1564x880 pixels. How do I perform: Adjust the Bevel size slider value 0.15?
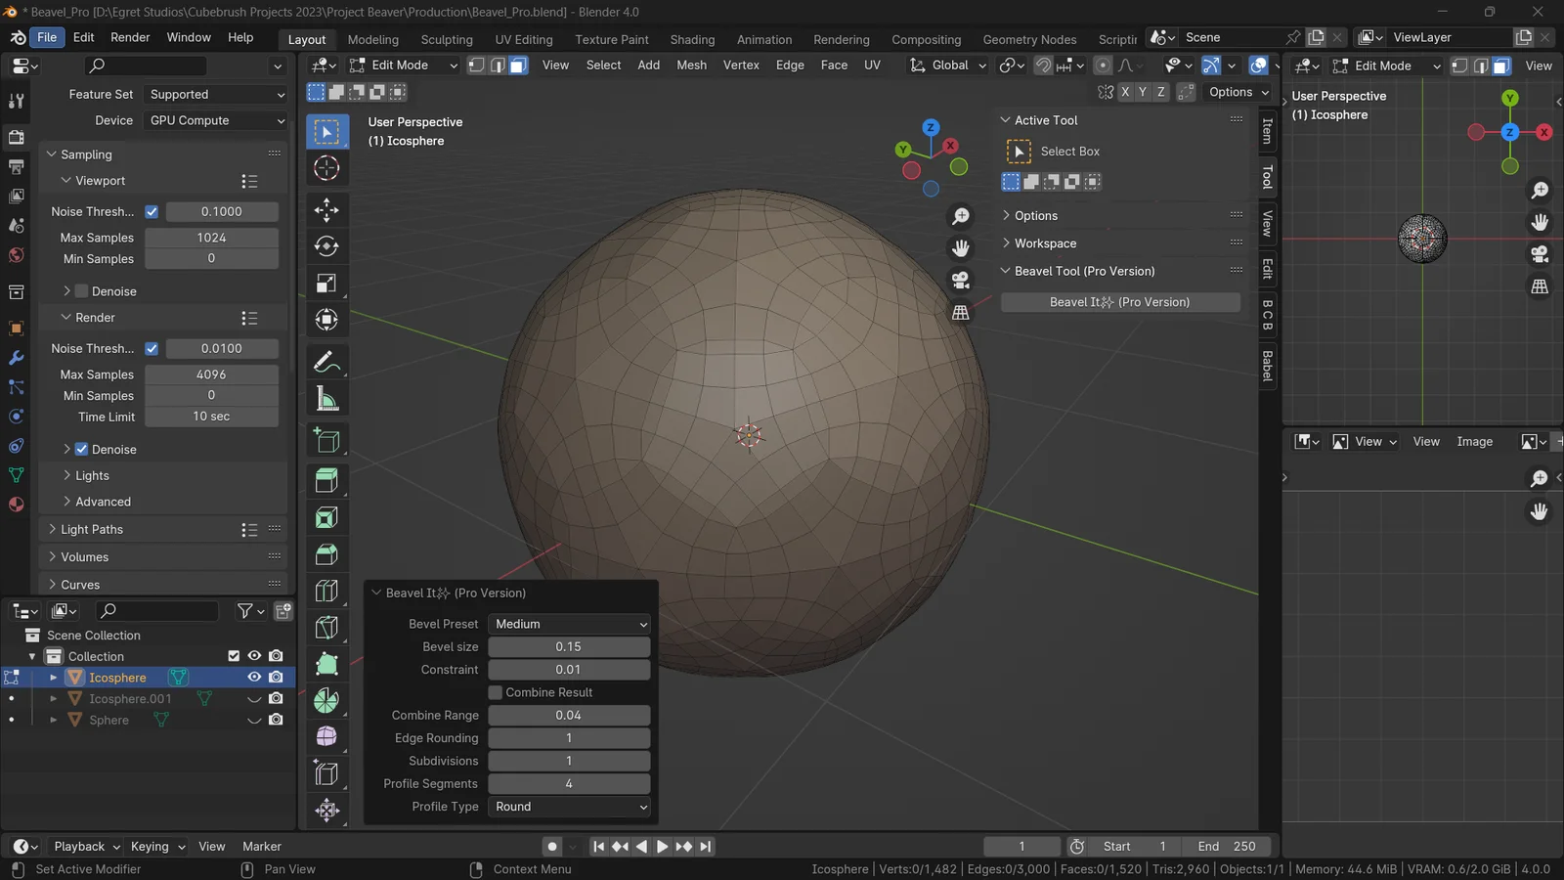(569, 646)
